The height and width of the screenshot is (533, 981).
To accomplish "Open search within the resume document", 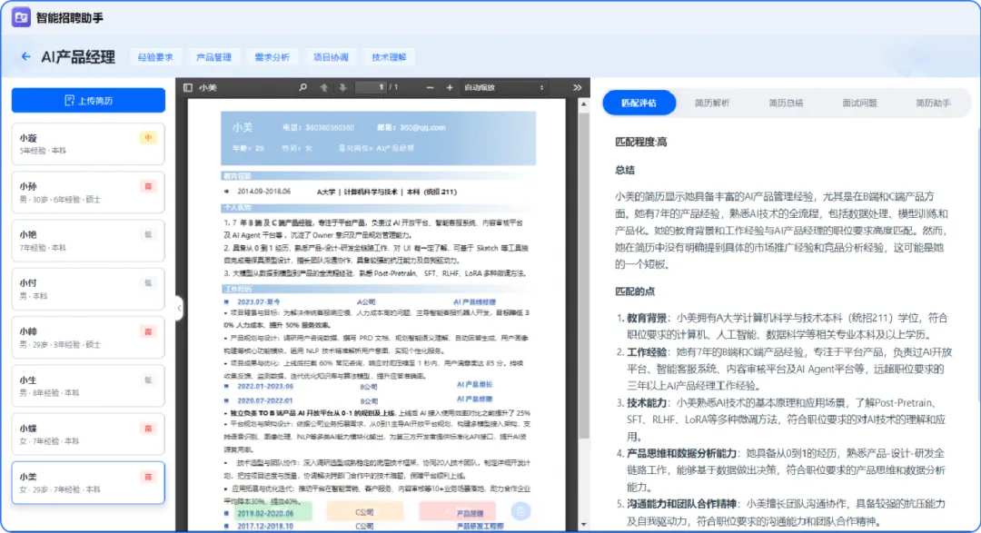I will (302, 87).
